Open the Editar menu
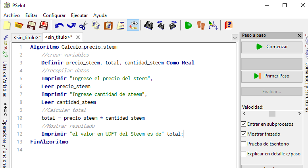Screen dimensions: 308x168 click(31, 15)
